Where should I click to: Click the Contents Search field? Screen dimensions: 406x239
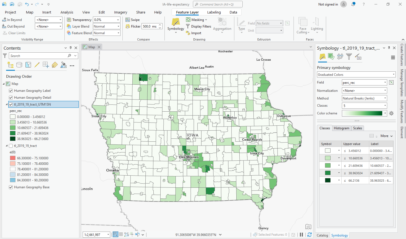(x=44, y=56)
